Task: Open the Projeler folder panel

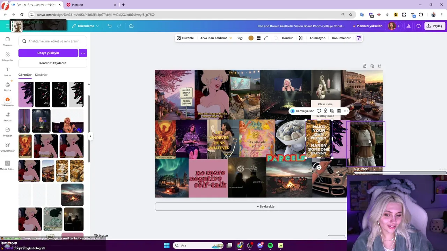Action: [7, 132]
